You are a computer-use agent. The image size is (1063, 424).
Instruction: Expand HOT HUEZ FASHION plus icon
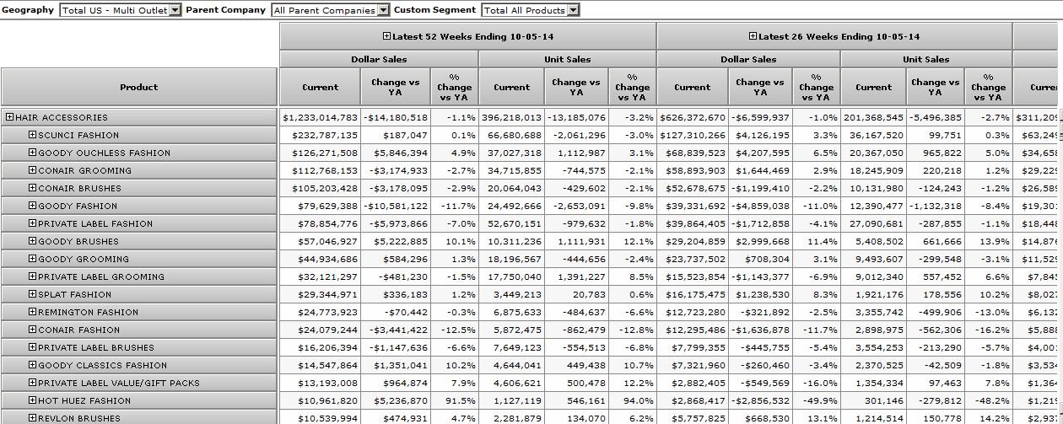coord(33,400)
